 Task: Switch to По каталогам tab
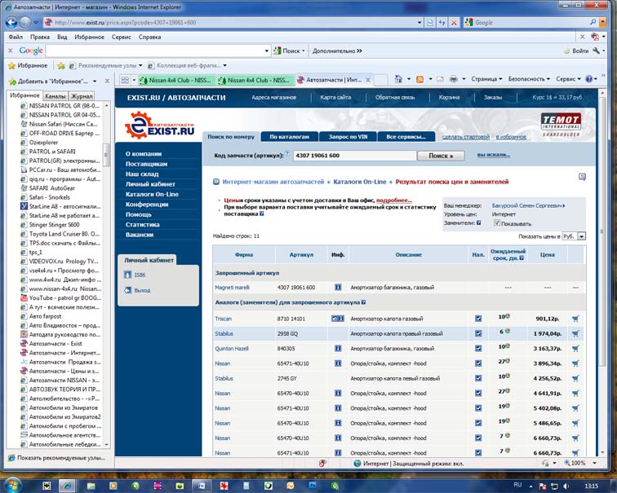point(289,137)
